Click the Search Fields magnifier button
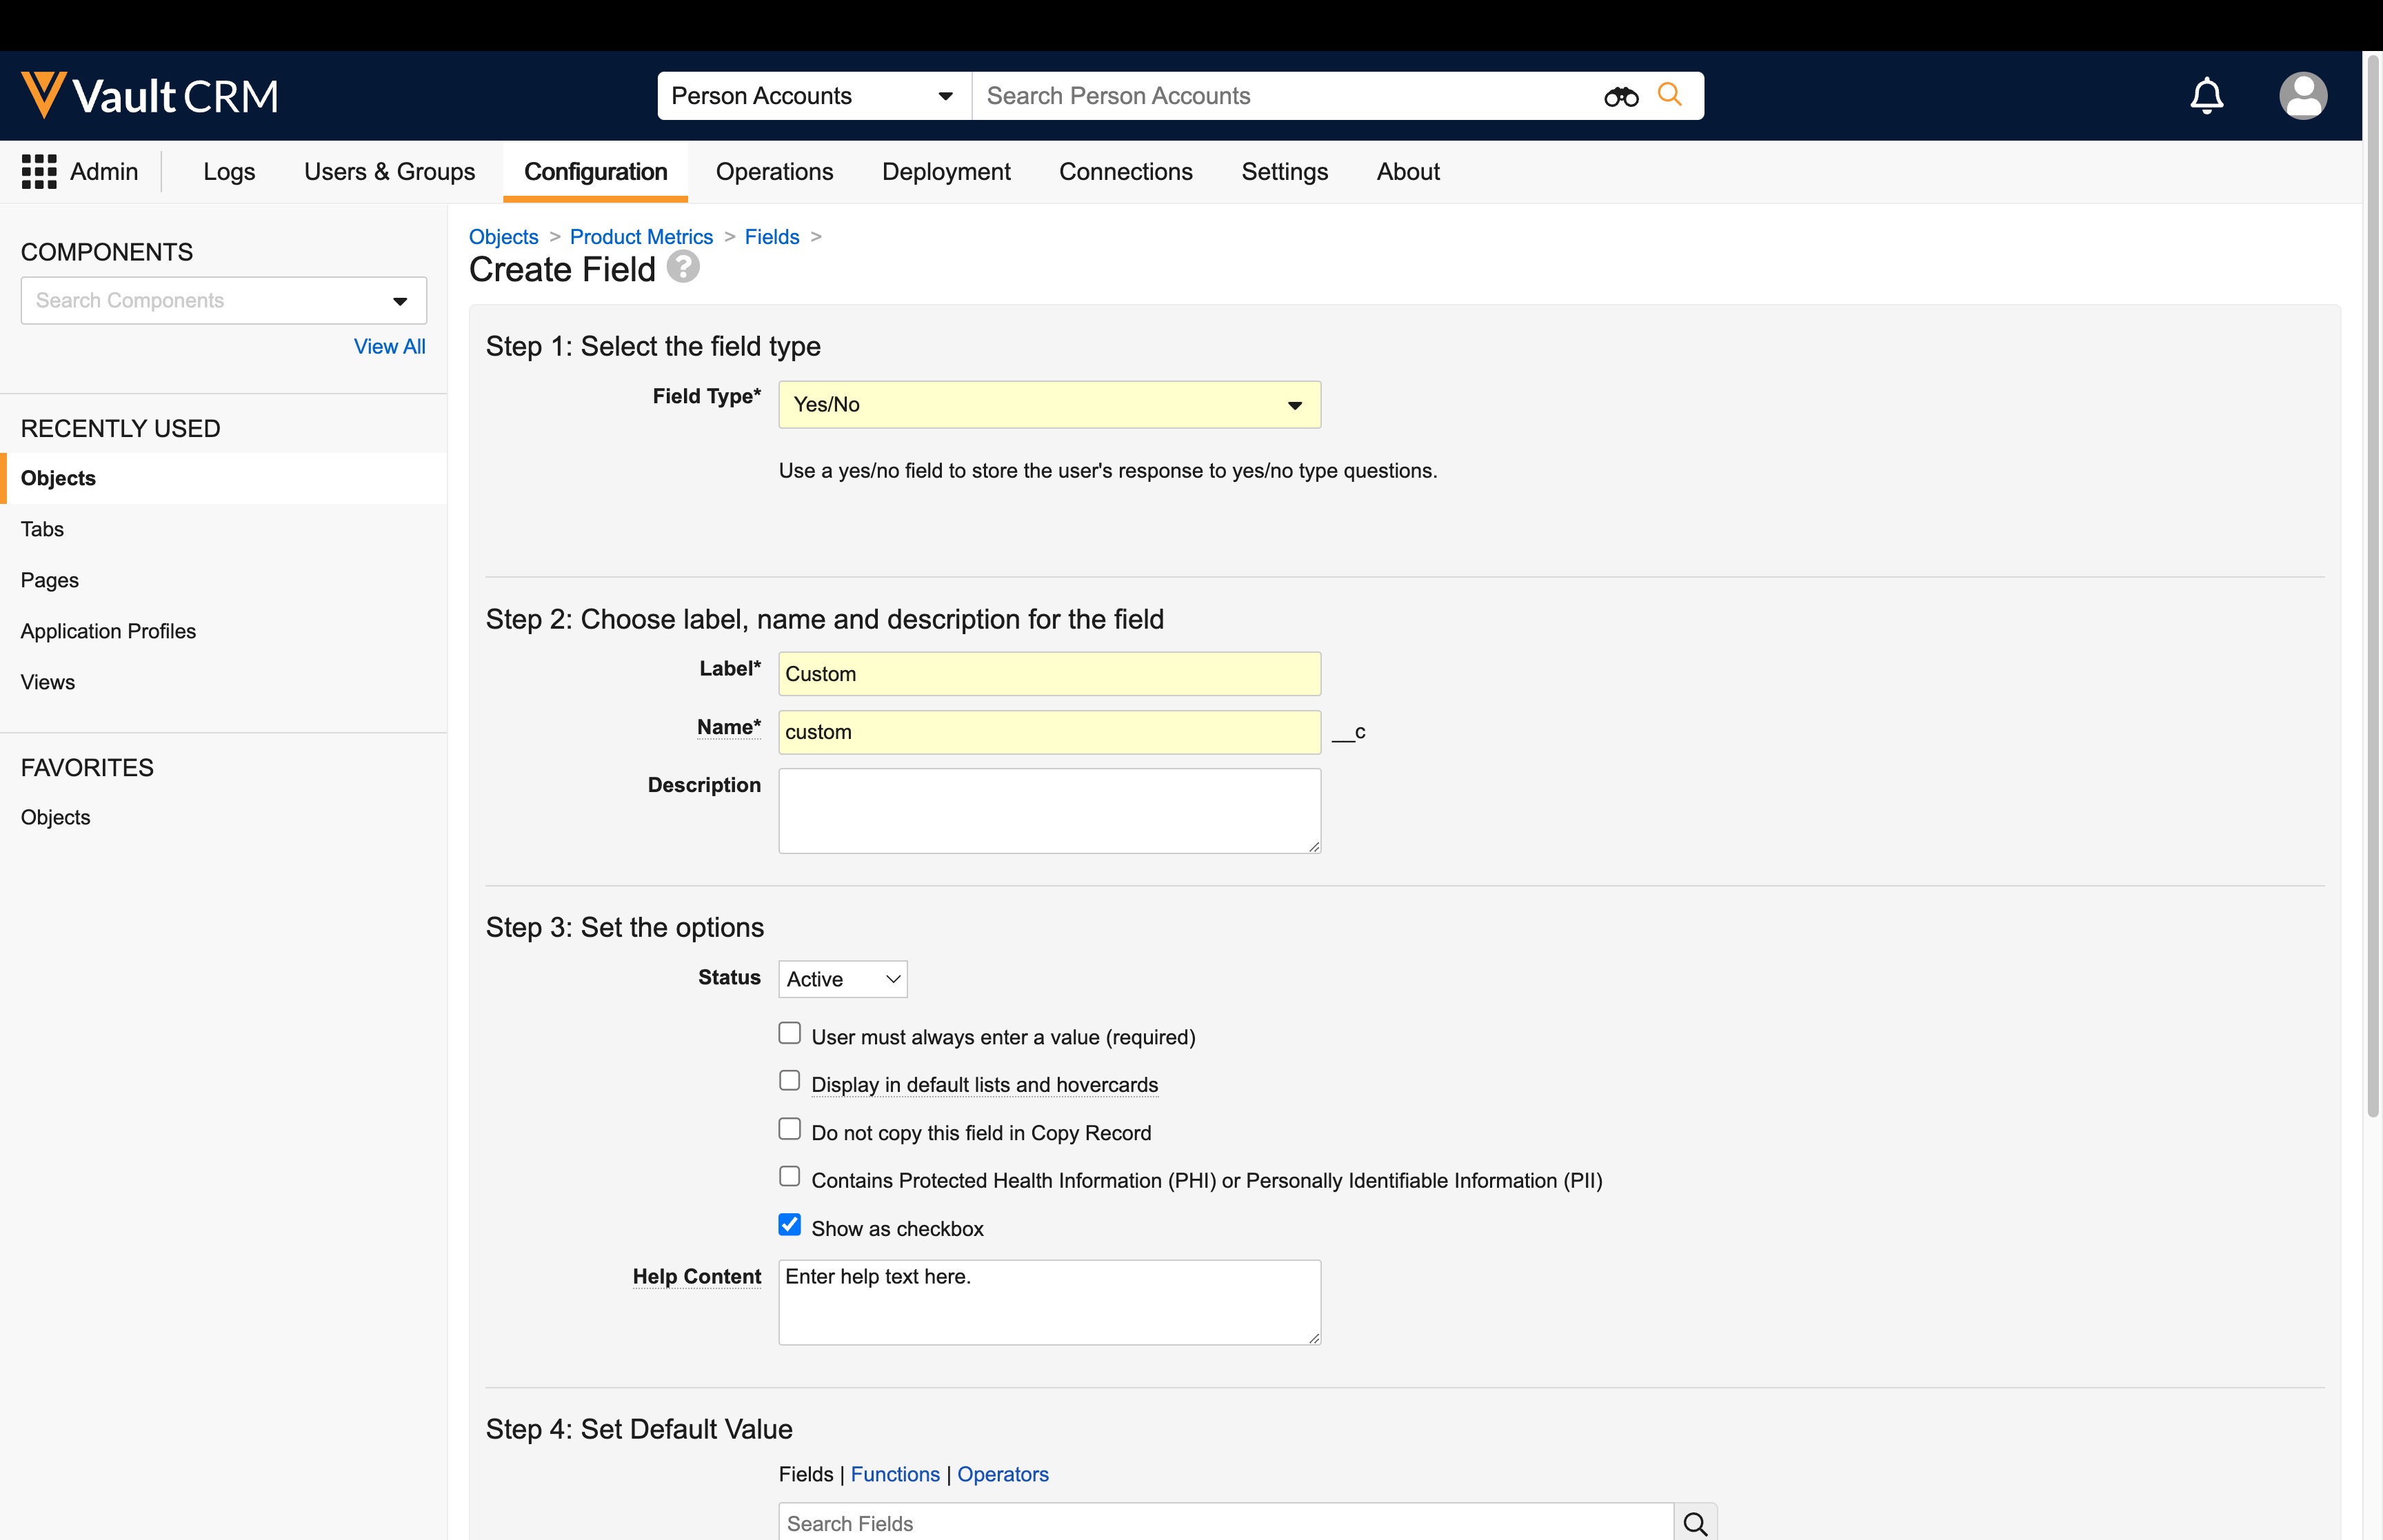 pyautogui.click(x=1695, y=1522)
